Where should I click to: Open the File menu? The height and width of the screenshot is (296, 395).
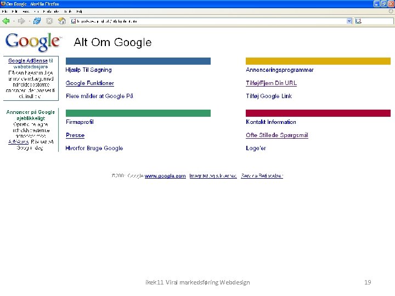4,12
